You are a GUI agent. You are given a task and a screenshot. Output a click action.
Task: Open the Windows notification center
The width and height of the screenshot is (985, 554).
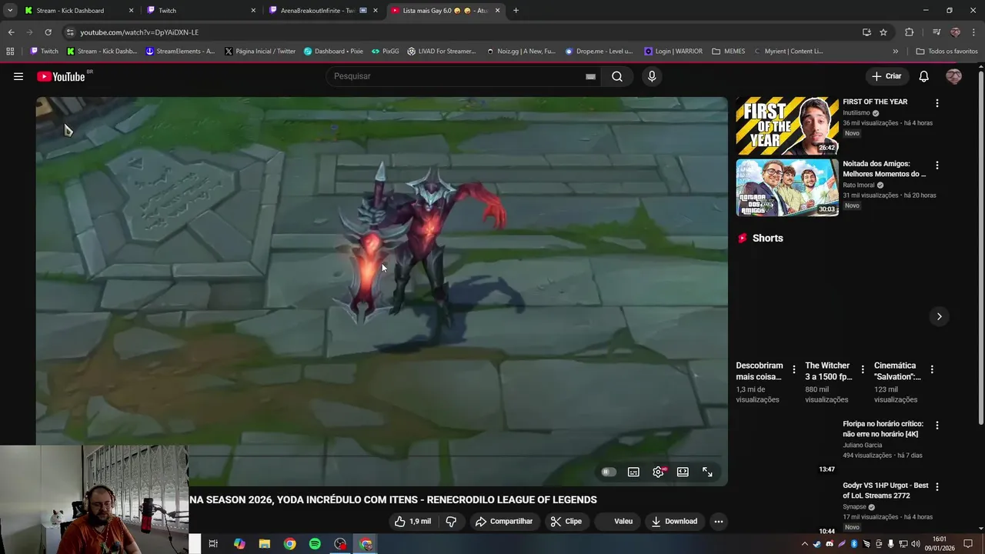[x=968, y=544]
